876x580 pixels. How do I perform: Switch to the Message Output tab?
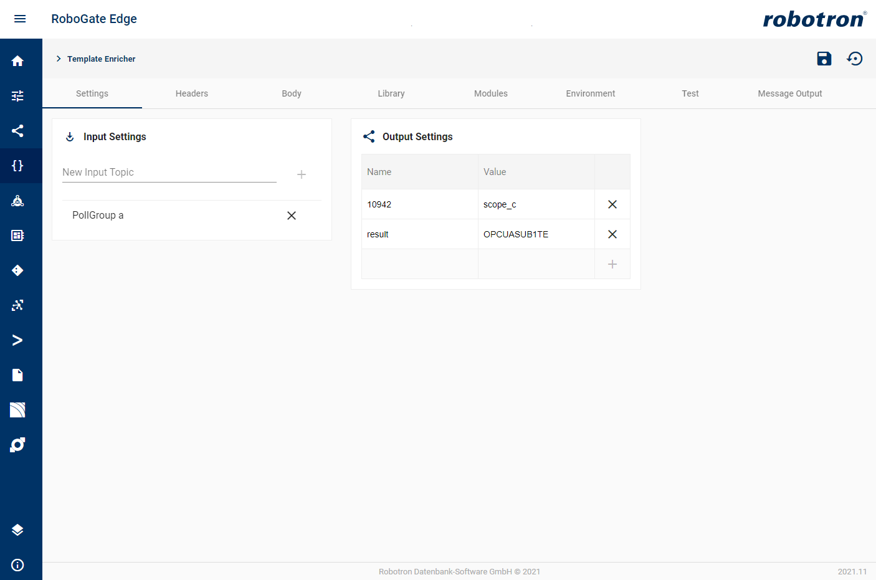790,93
